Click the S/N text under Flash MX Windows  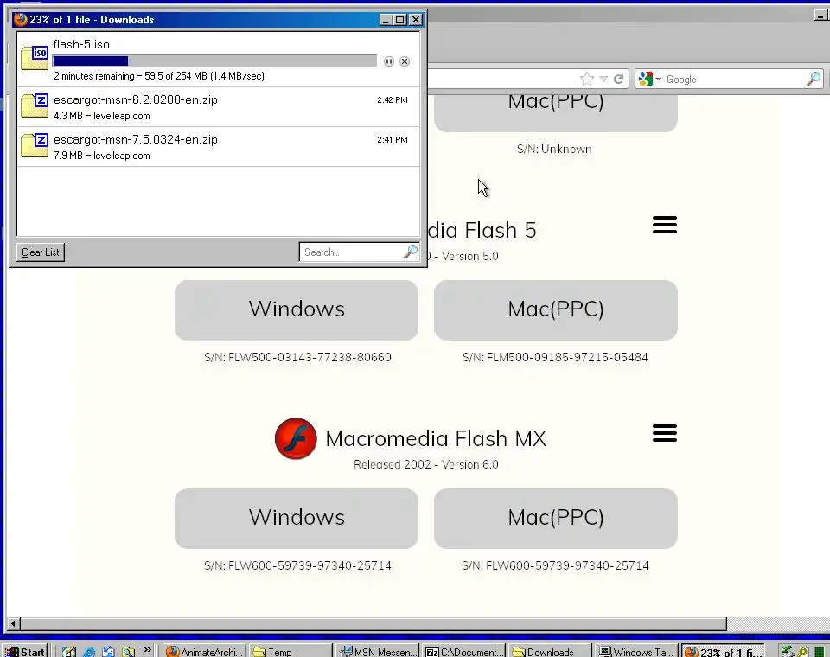[x=297, y=565]
